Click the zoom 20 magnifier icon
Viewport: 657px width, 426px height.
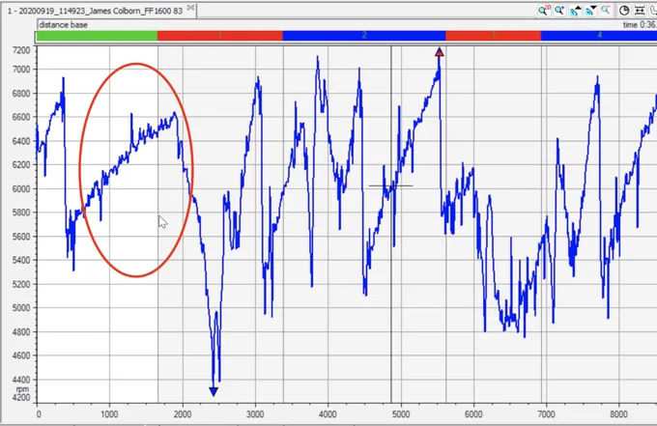544,10
